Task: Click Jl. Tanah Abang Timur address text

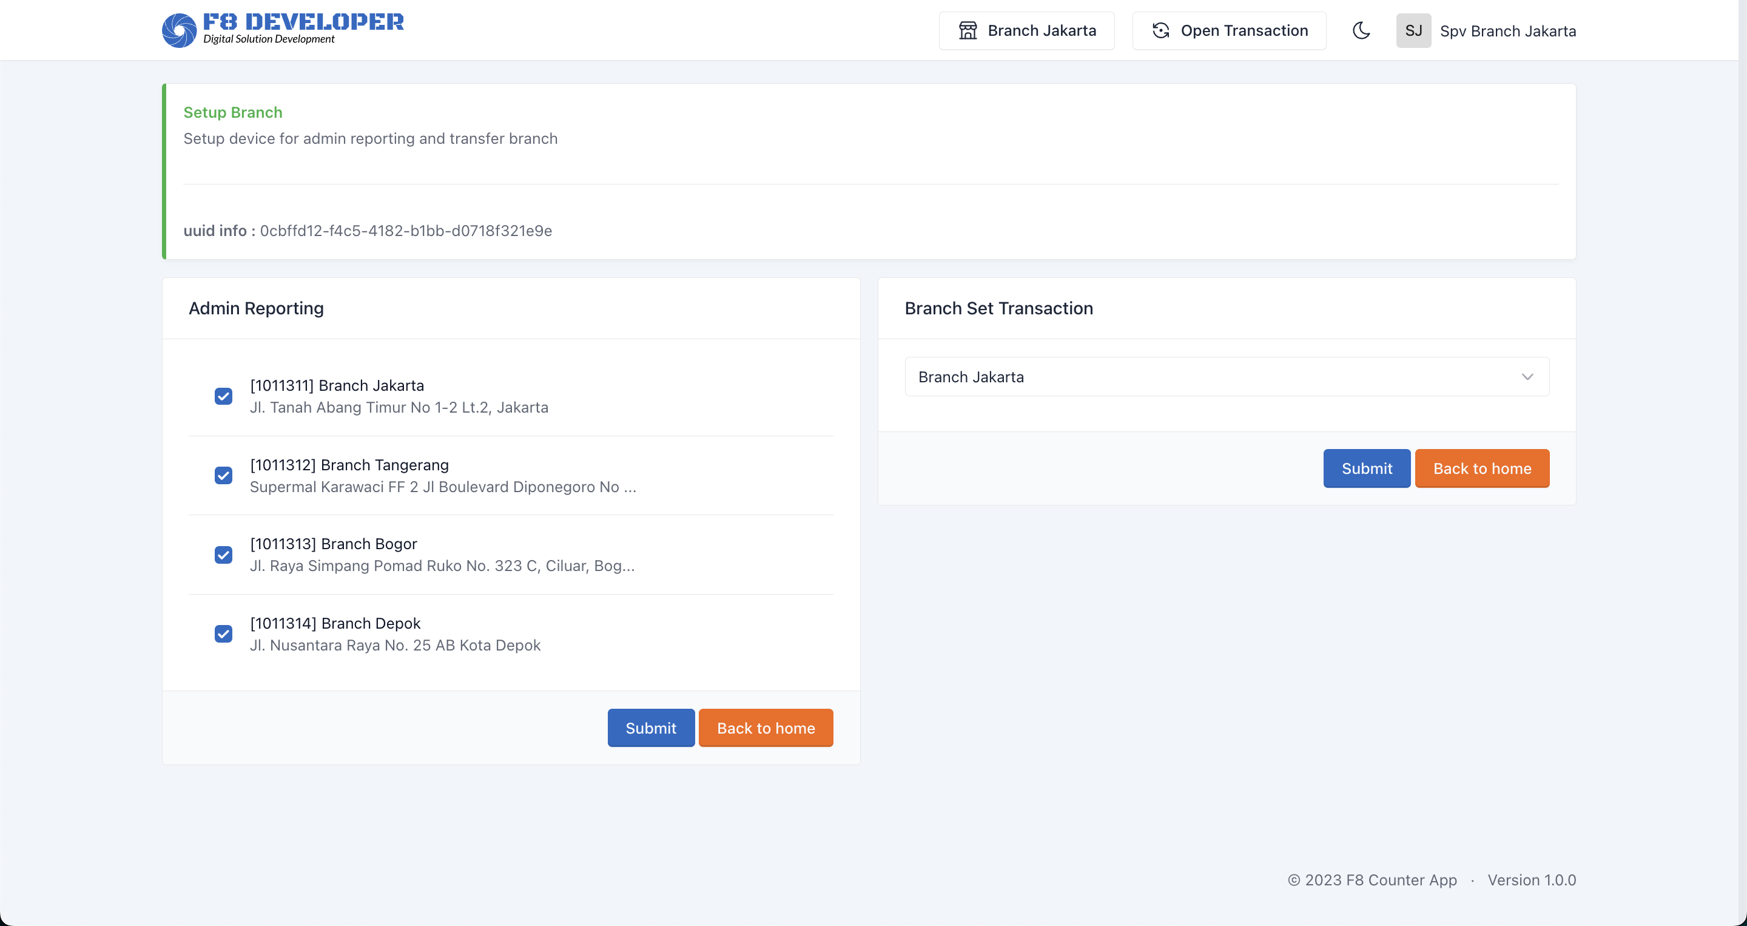Action: (x=399, y=407)
